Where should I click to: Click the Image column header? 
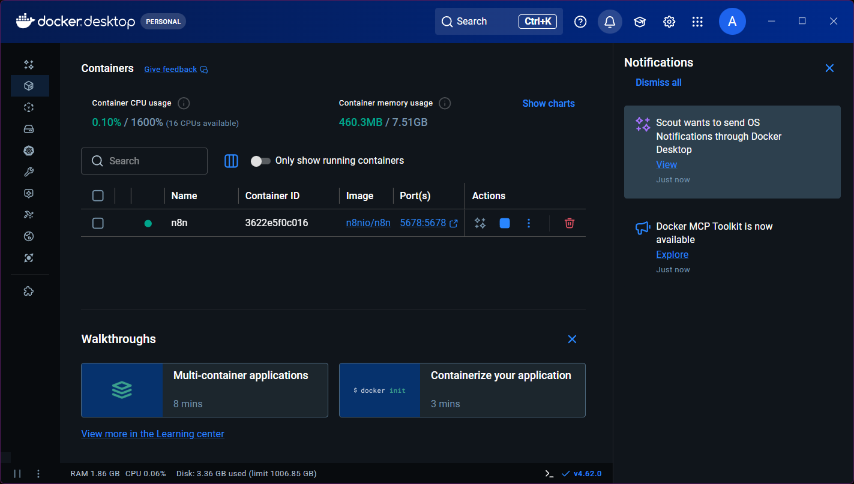pyautogui.click(x=359, y=196)
